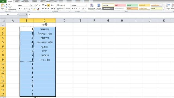Image resolution: width=174 pixels, height=98 pixels.
Task: Decrease the cell indent
Action: (52, 8)
